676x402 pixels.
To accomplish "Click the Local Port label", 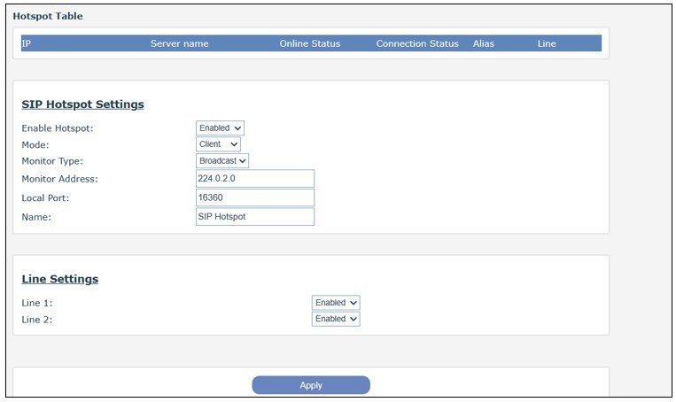I will point(45,198).
